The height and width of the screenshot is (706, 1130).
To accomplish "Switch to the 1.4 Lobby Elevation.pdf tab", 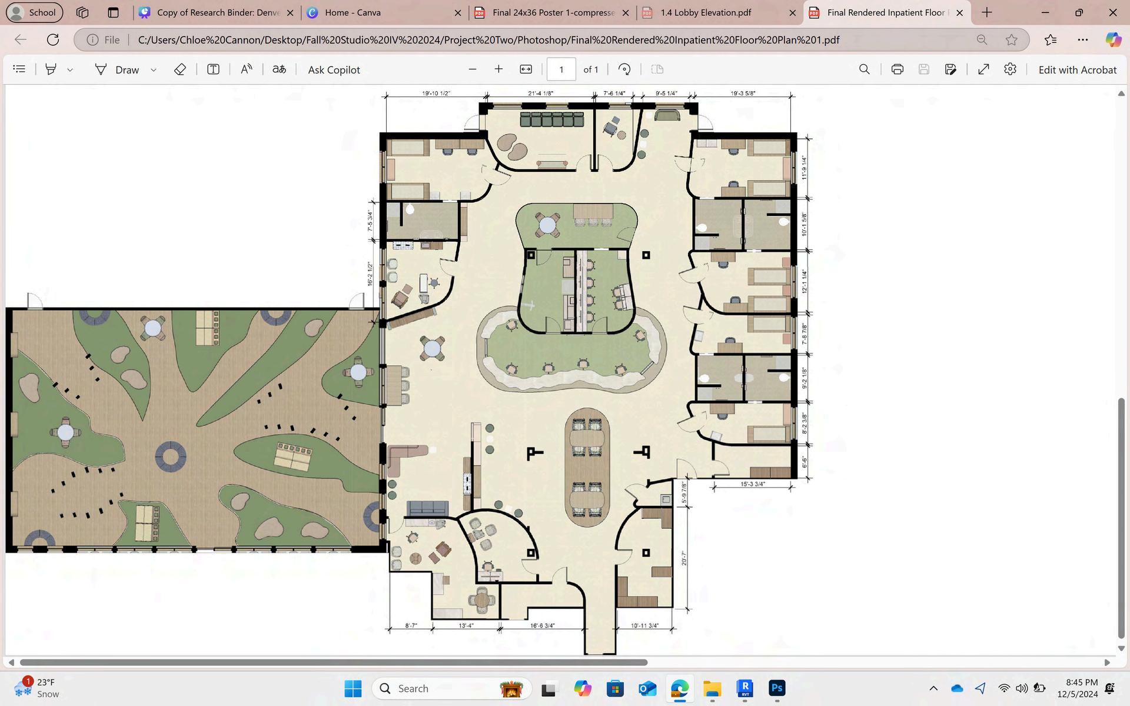I will coord(705,12).
